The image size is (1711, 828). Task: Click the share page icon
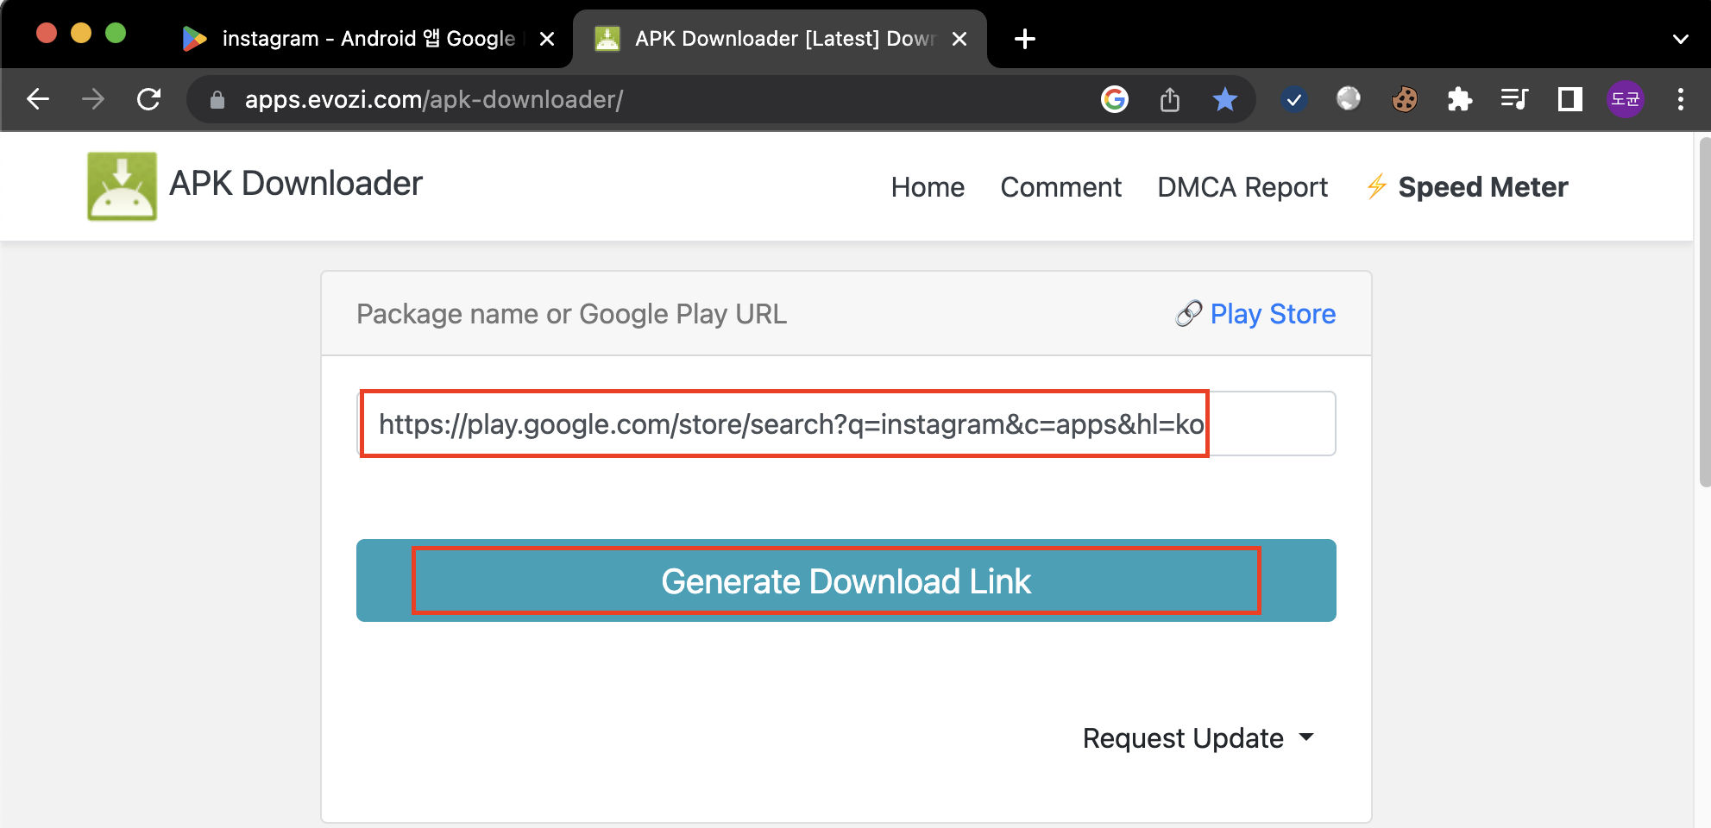click(x=1170, y=99)
